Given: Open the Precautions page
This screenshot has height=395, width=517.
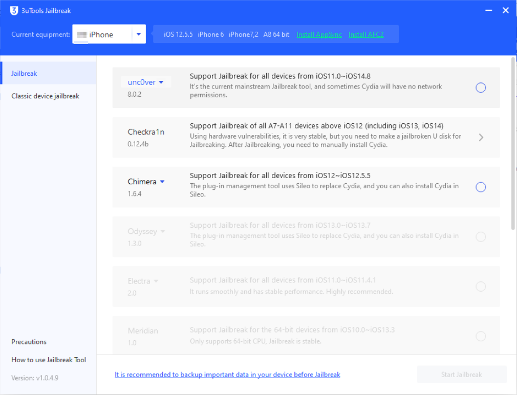Looking at the screenshot, I should pos(29,342).
